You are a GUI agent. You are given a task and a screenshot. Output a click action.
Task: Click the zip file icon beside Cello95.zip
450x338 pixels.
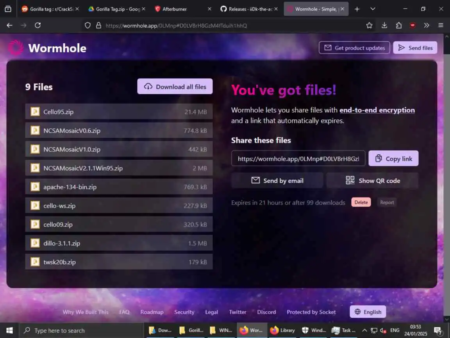(35, 111)
